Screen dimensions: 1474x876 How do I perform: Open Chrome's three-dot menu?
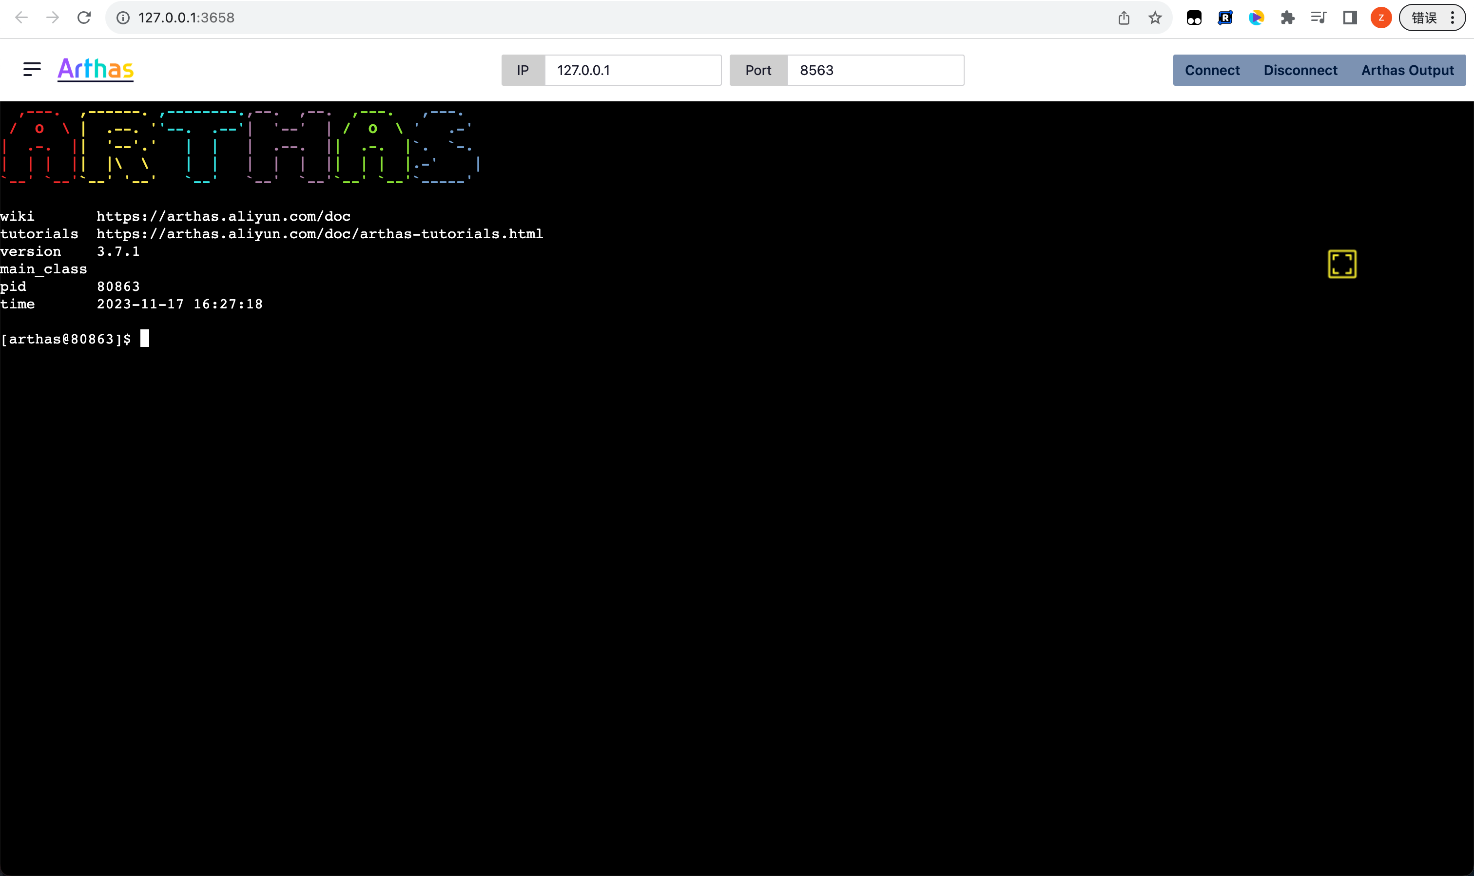click(1453, 18)
